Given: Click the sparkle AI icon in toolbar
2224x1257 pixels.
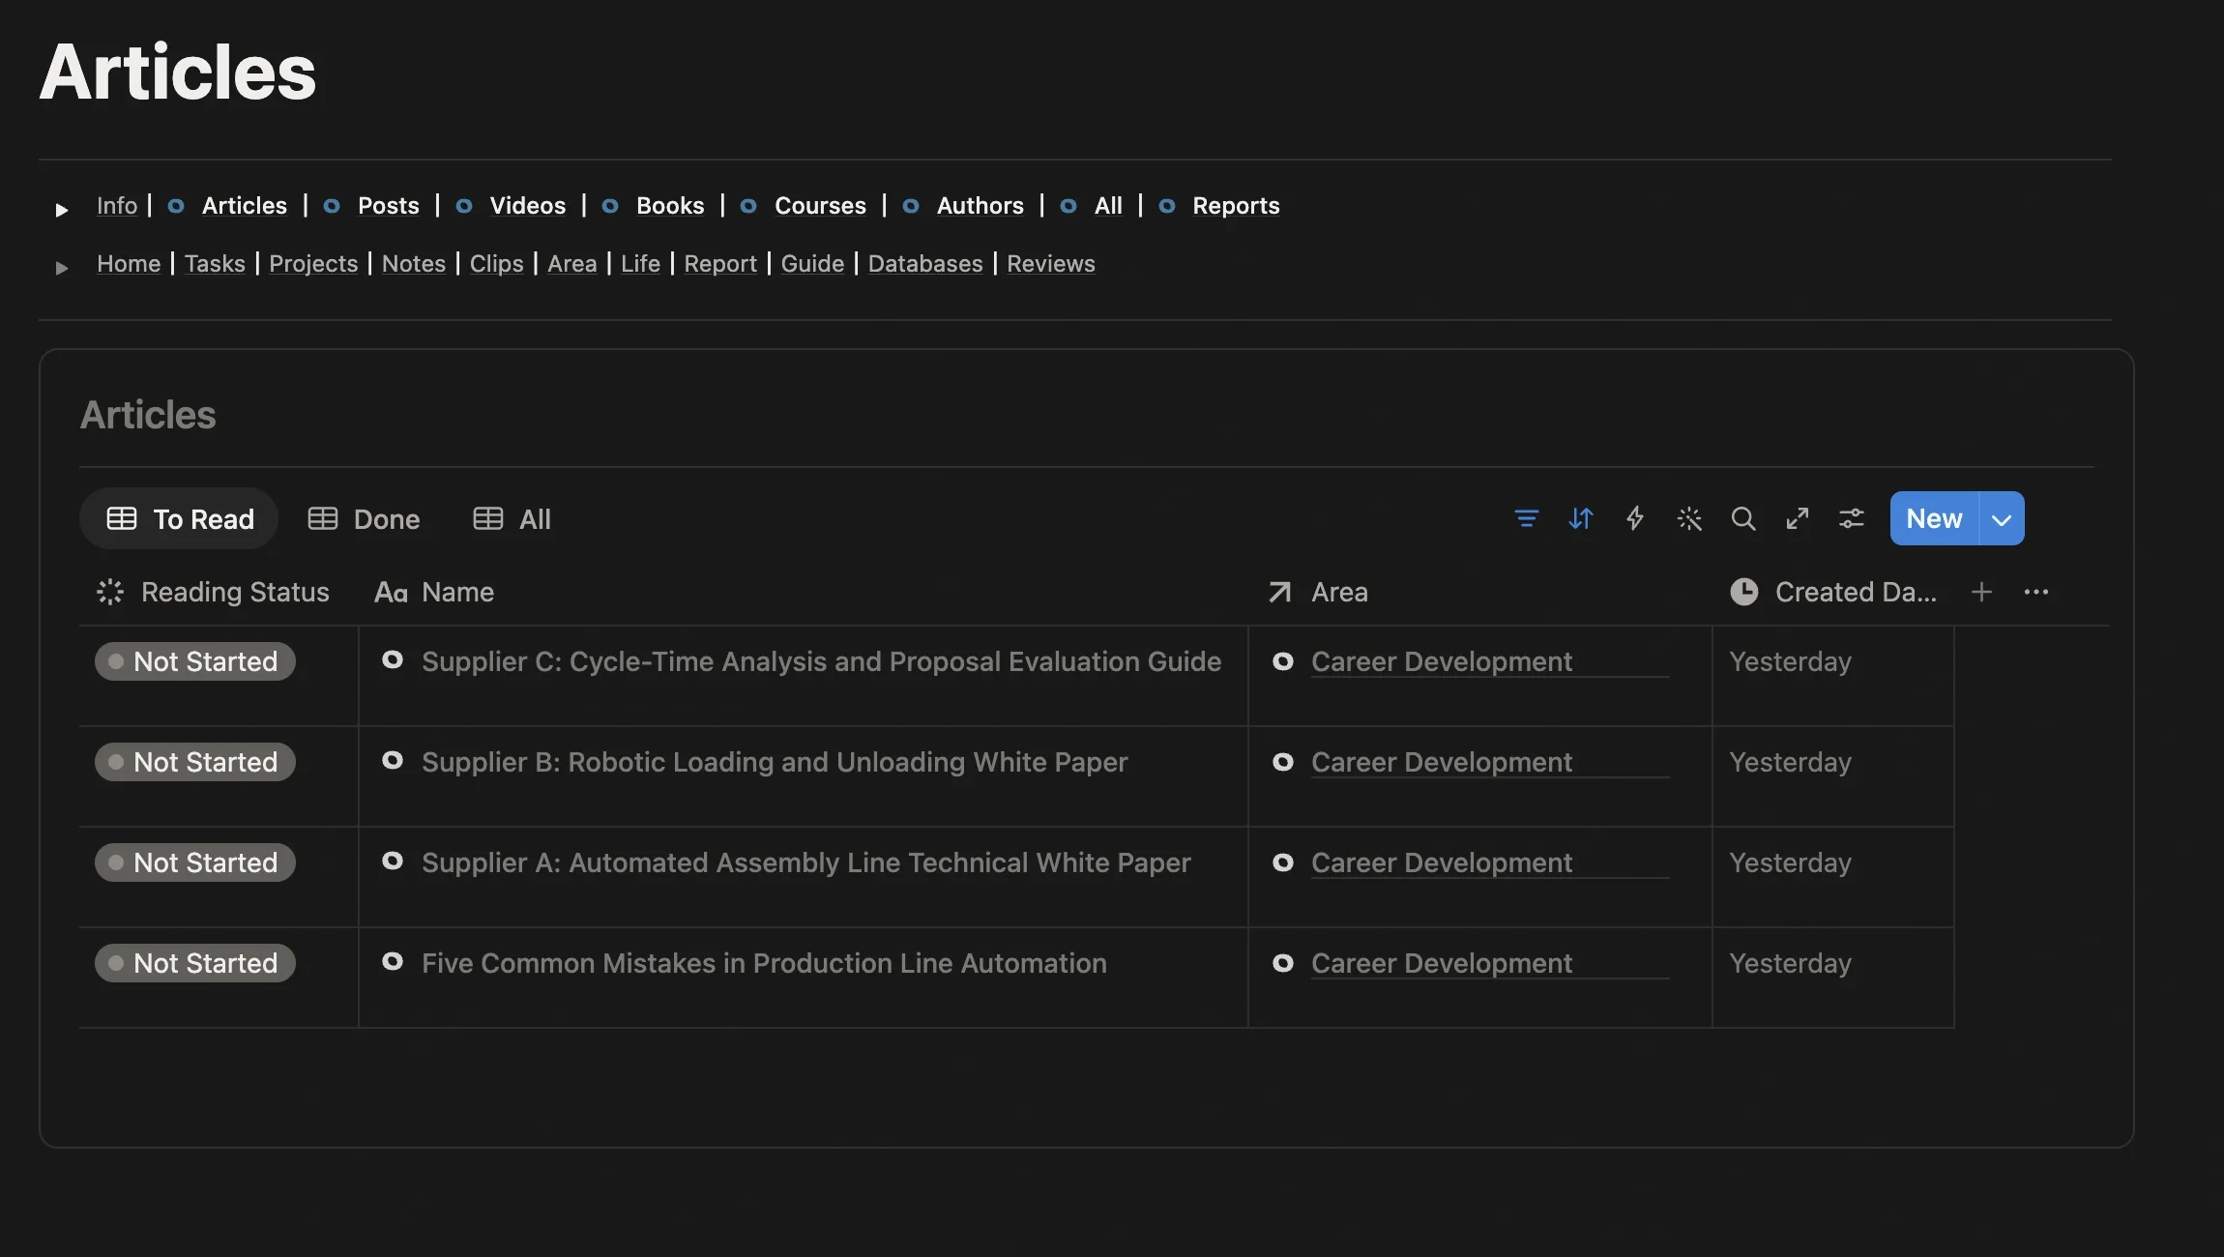Looking at the screenshot, I should point(1688,518).
